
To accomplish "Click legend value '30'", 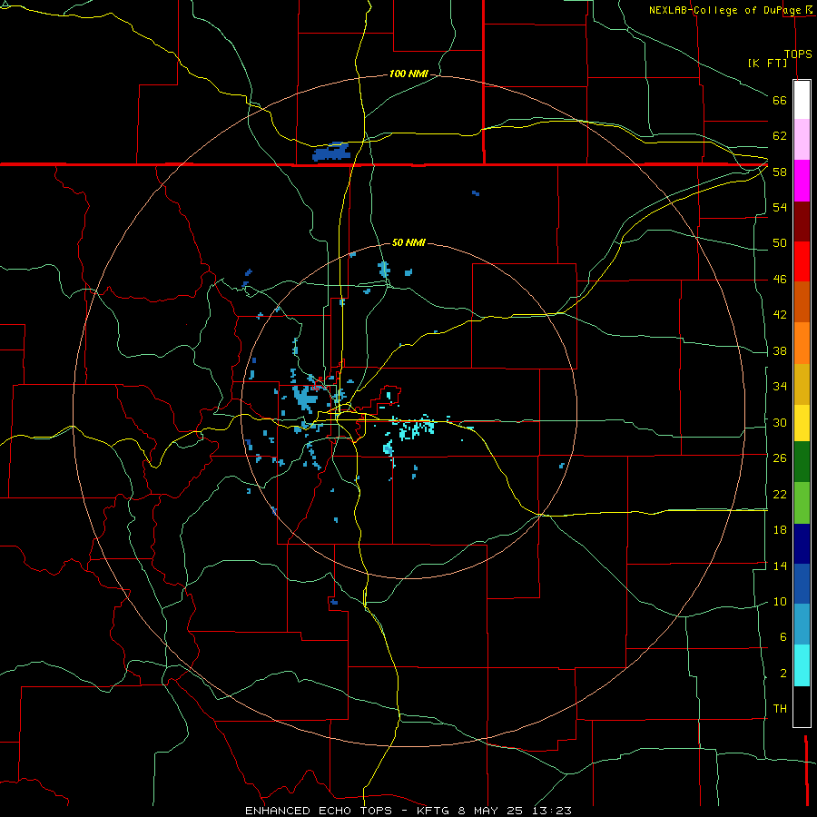I will (x=780, y=422).
